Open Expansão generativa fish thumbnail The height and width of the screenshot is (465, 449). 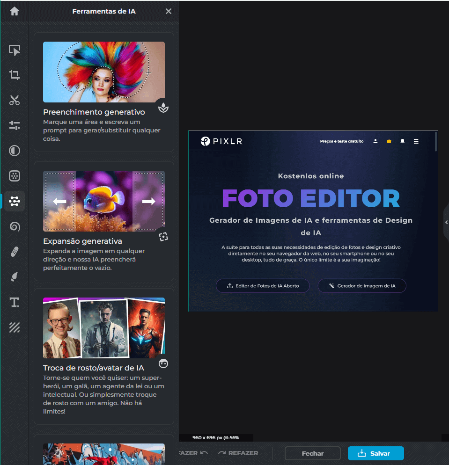pos(104,201)
